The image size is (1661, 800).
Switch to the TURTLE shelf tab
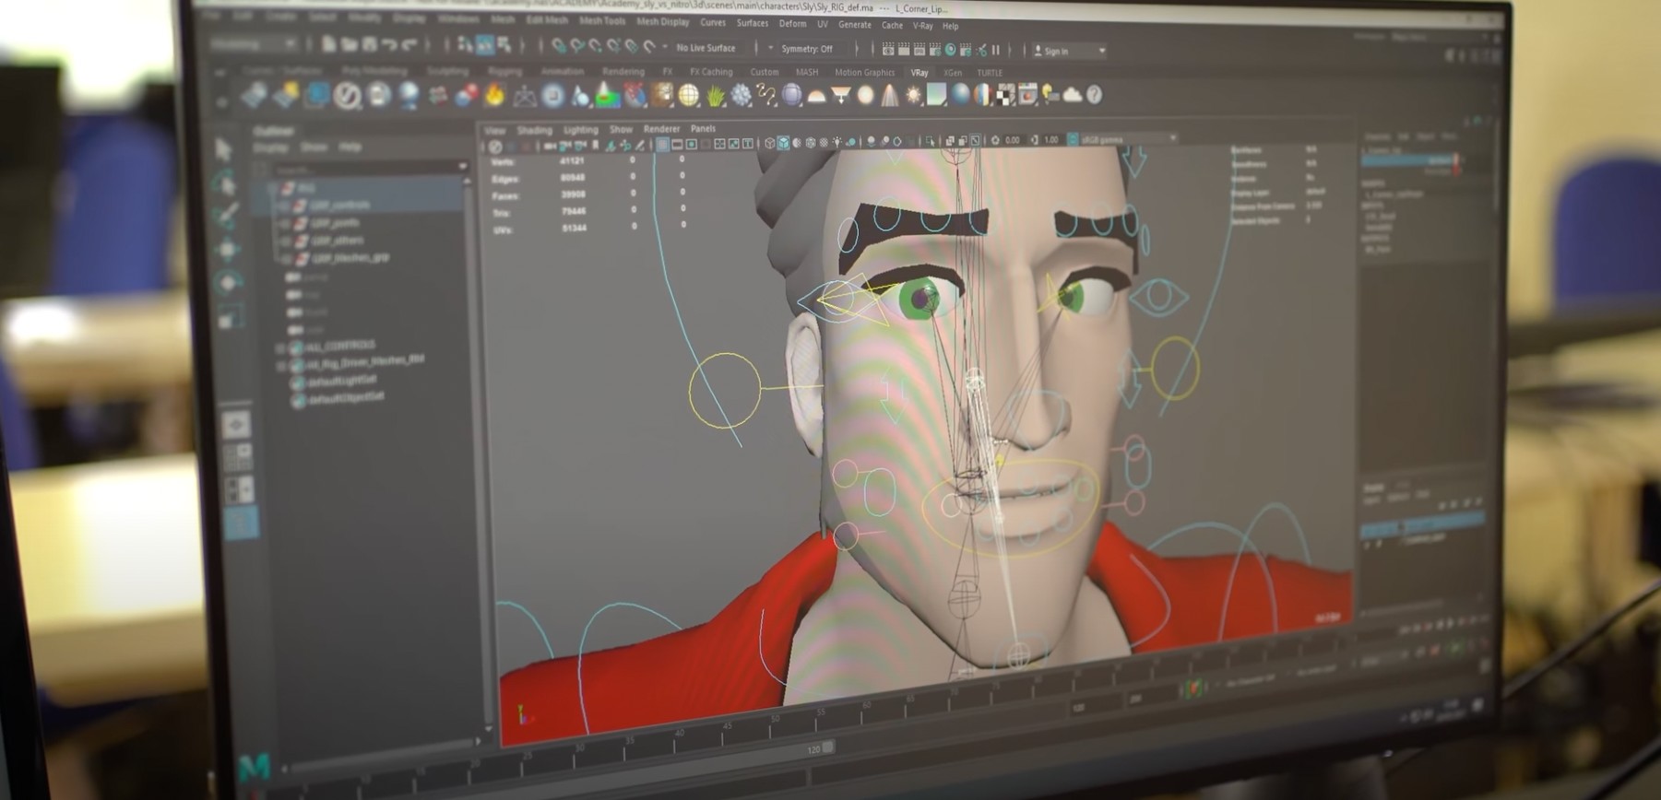tap(989, 73)
